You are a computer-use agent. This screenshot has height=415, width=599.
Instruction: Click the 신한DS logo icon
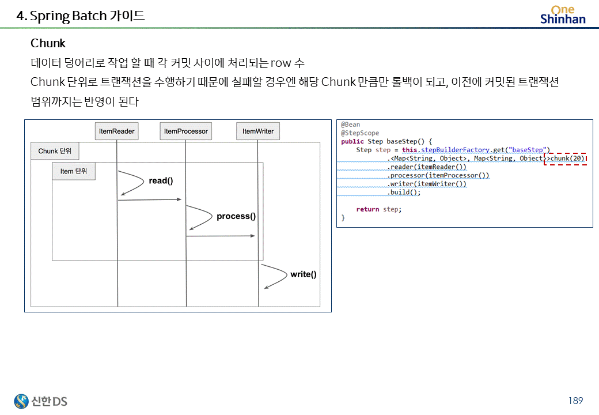tap(21, 401)
